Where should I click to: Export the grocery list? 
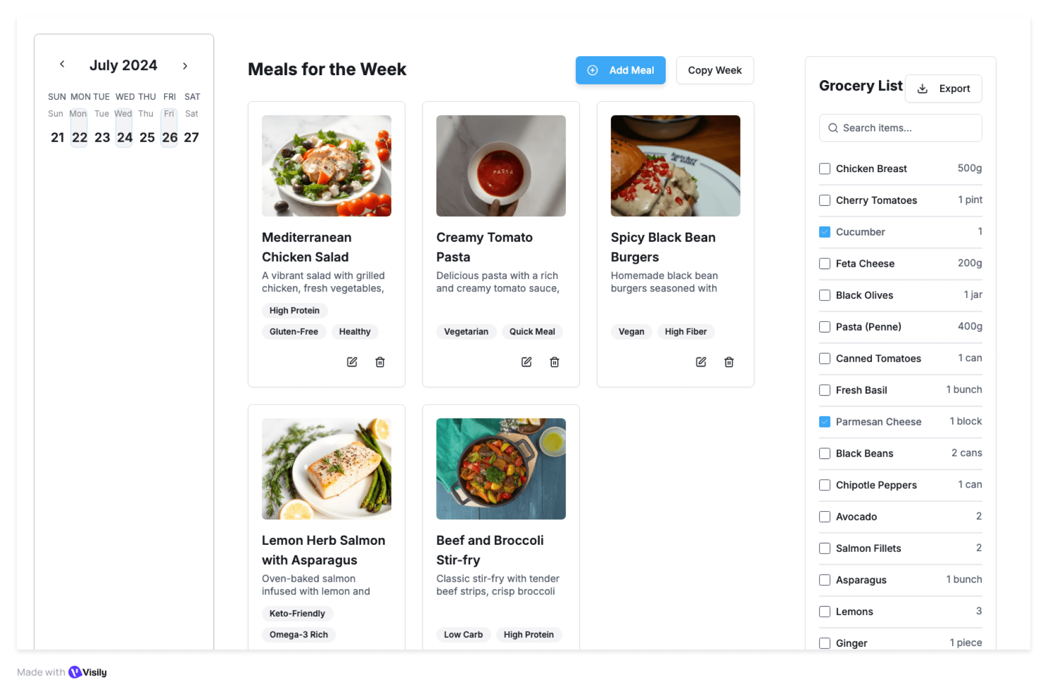pyautogui.click(x=943, y=89)
